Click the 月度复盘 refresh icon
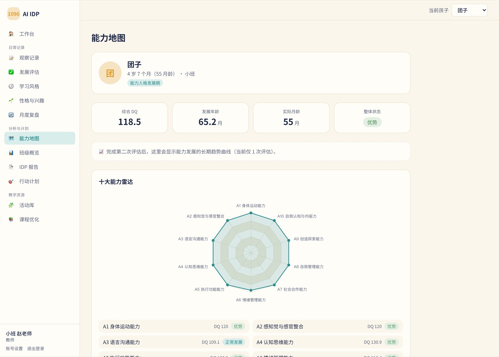Image resolution: width=499 pixels, height=357 pixels. 11,115
